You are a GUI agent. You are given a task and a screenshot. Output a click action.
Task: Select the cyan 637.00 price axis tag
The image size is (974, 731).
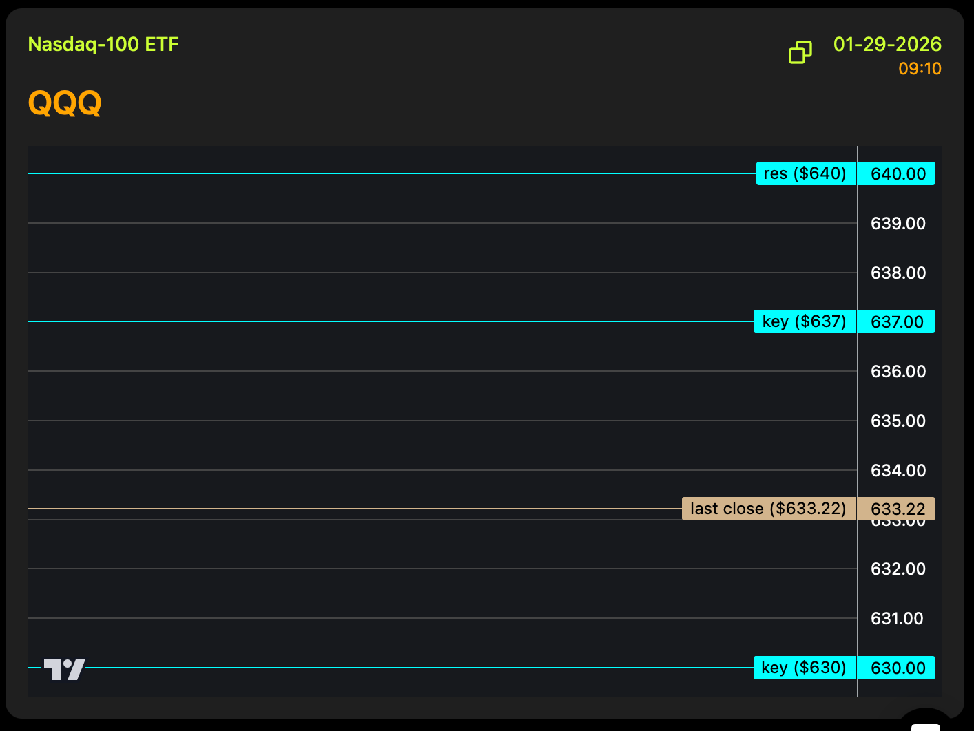pos(897,321)
